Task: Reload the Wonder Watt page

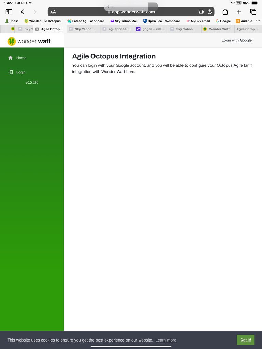Action: (209, 12)
